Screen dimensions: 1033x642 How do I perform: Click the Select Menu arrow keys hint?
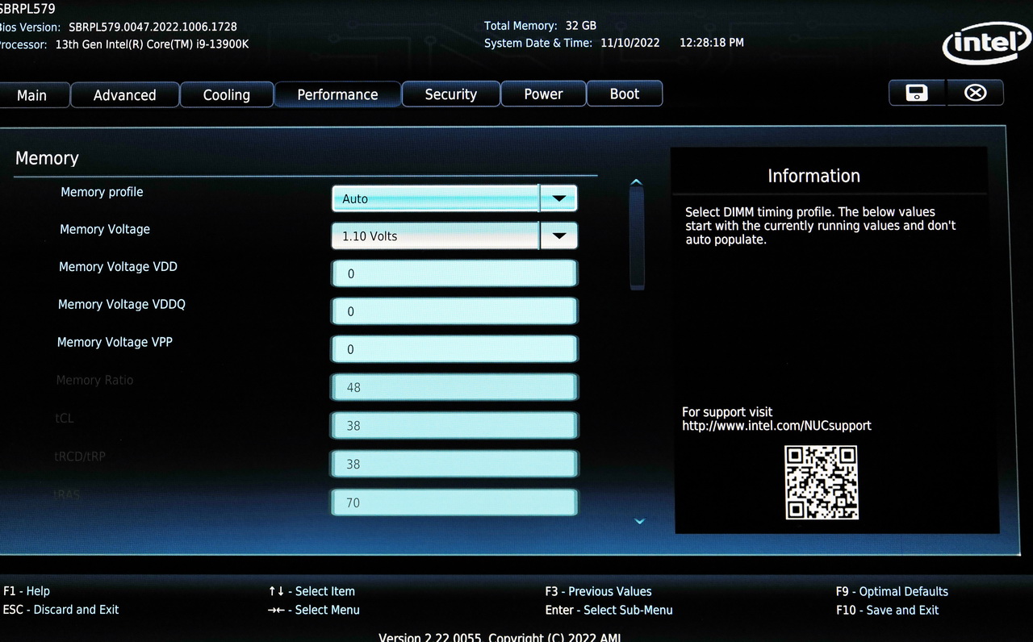314,610
